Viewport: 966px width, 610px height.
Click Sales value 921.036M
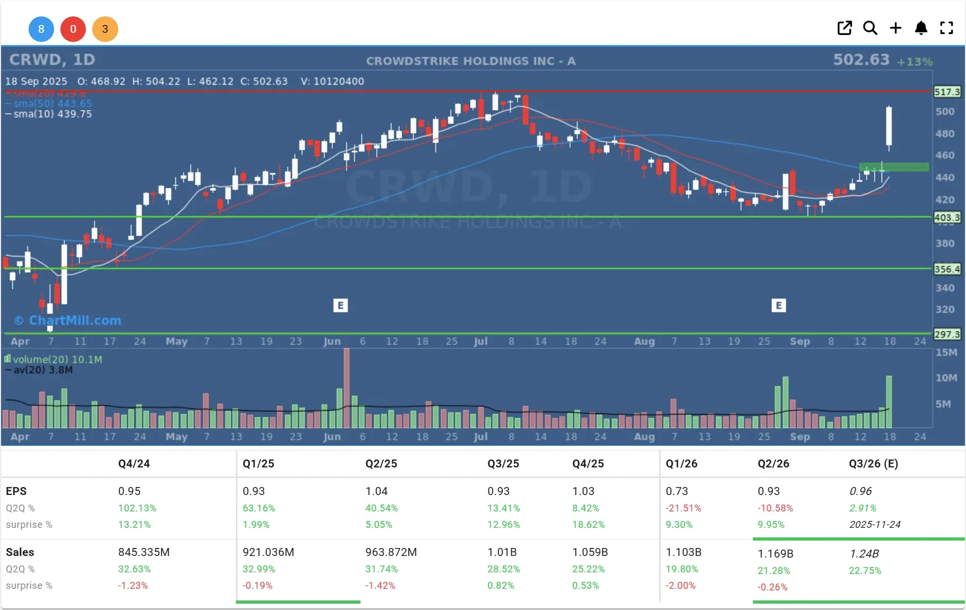coord(268,552)
